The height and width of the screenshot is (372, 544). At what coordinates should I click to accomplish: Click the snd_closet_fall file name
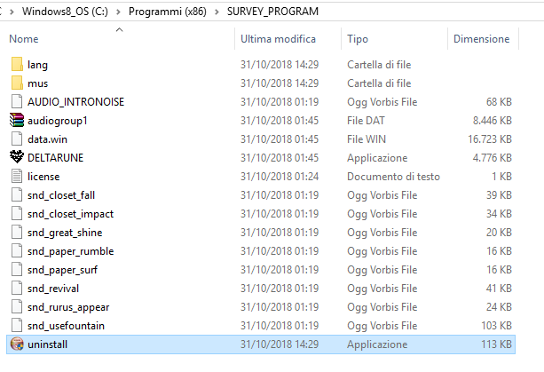tap(61, 195)
